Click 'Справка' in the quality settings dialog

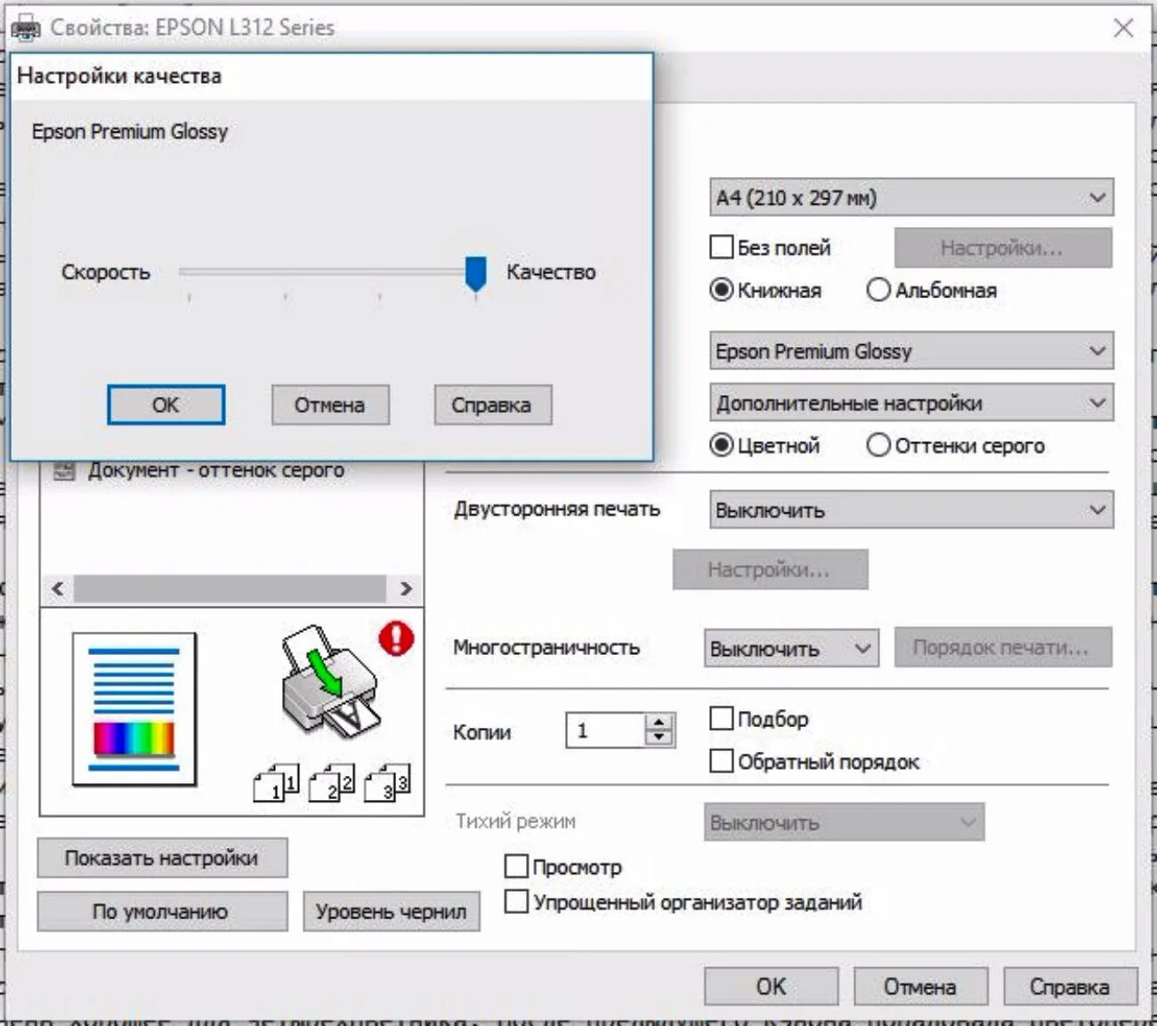pyautogui.click(x=492, y=405)
